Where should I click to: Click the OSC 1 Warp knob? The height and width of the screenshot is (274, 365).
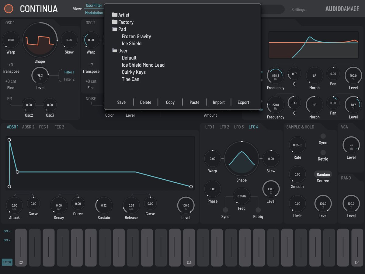click(11, 40)
